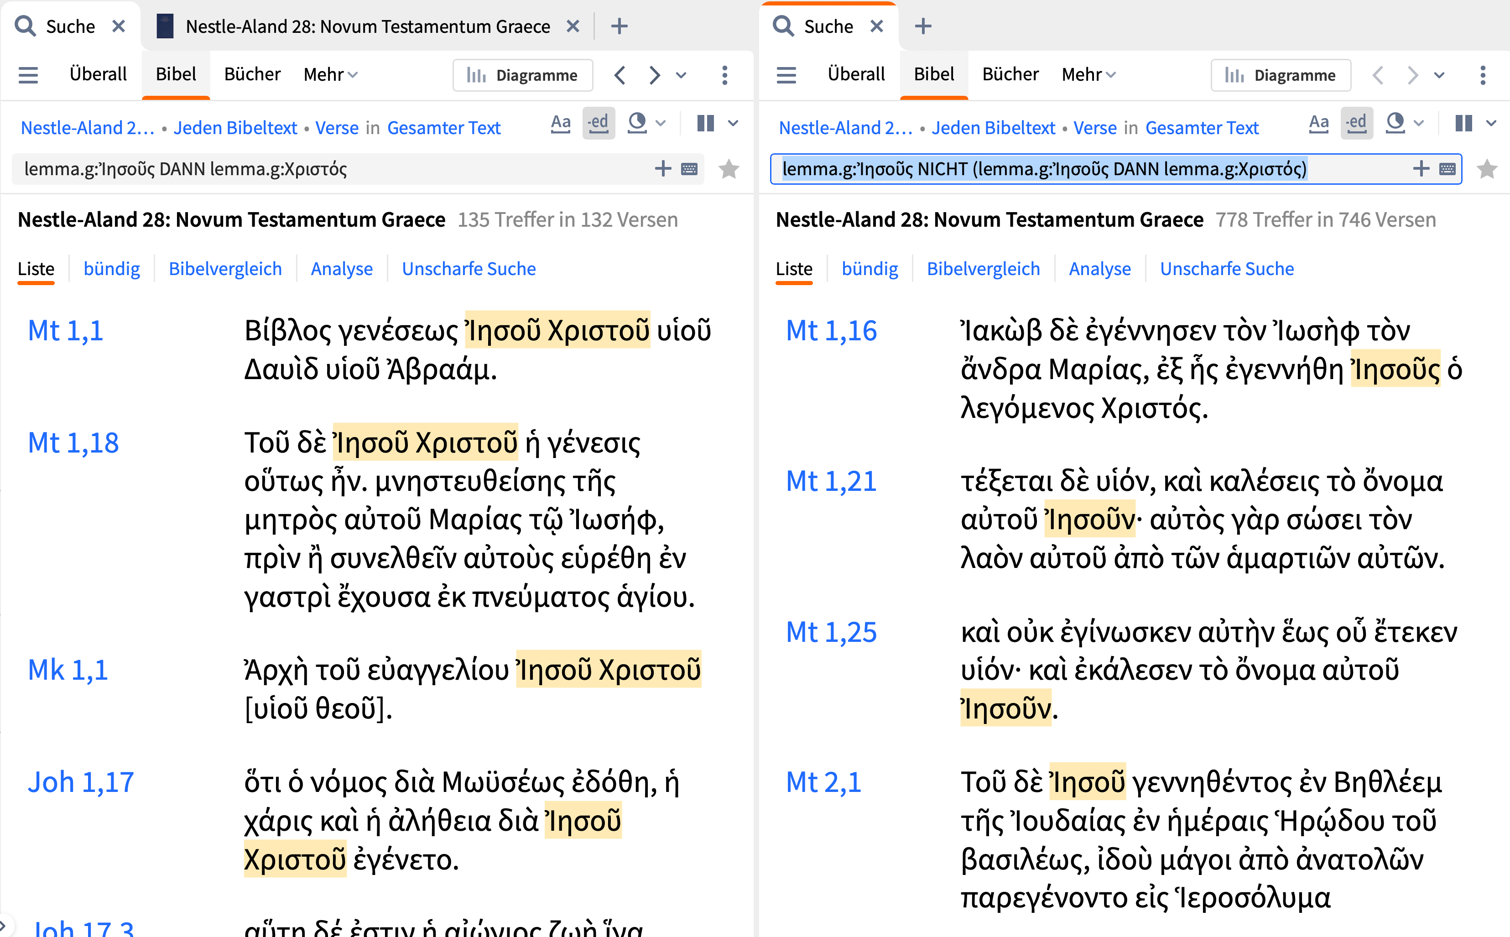Click left panel proximity circle icon

[x=637, y=123]
